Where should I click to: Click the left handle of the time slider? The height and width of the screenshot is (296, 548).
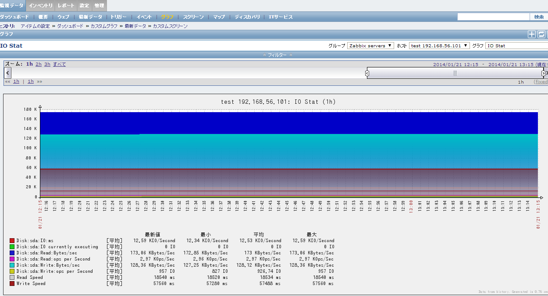pyautogui.click(x=367, y=73)
